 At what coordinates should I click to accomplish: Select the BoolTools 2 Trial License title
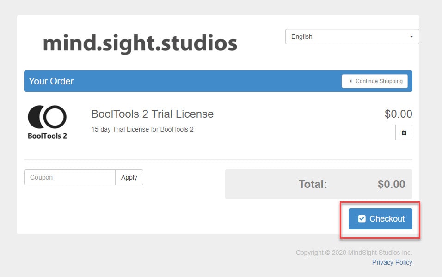point(153,114)
